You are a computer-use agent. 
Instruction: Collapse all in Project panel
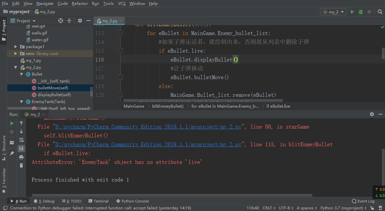pyautogui.click(x=69, y=21)
